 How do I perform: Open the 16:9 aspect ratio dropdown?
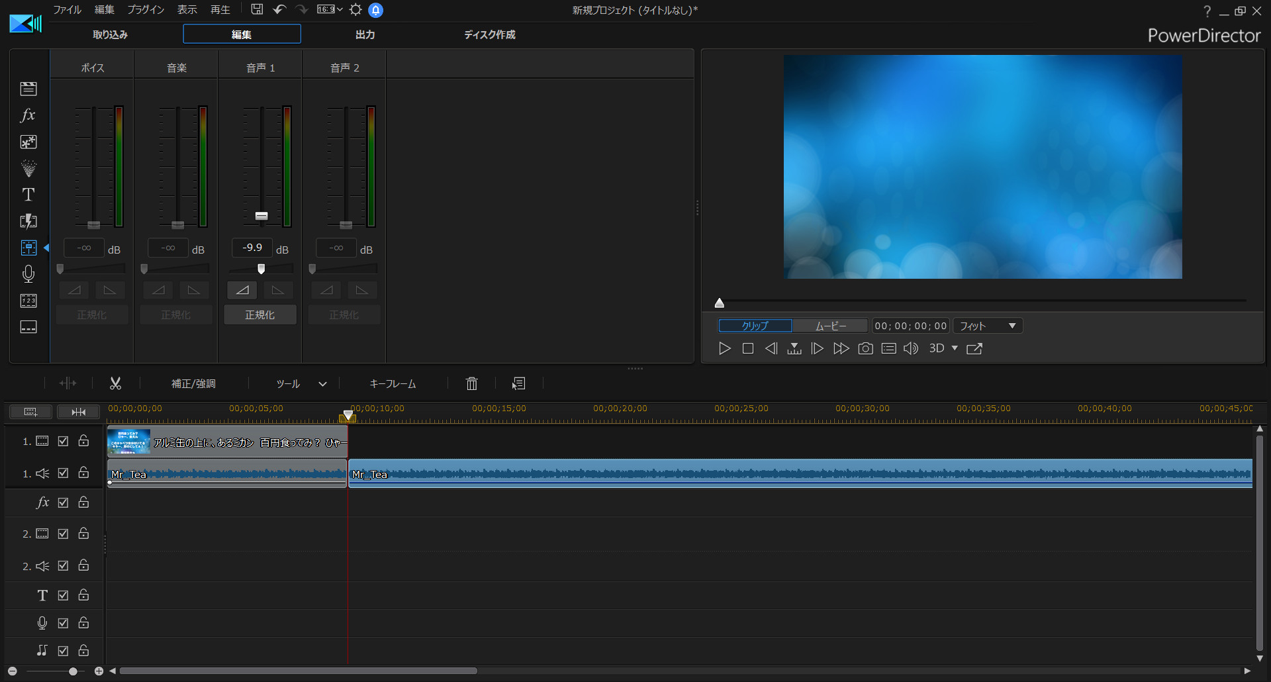(330, 9)
